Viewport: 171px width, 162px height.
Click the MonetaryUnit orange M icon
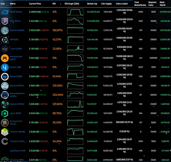(x=5, y=58)
